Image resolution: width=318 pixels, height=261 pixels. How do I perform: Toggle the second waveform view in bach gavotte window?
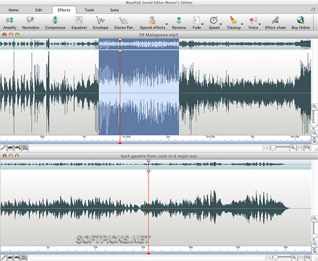(x=17, y=258)
